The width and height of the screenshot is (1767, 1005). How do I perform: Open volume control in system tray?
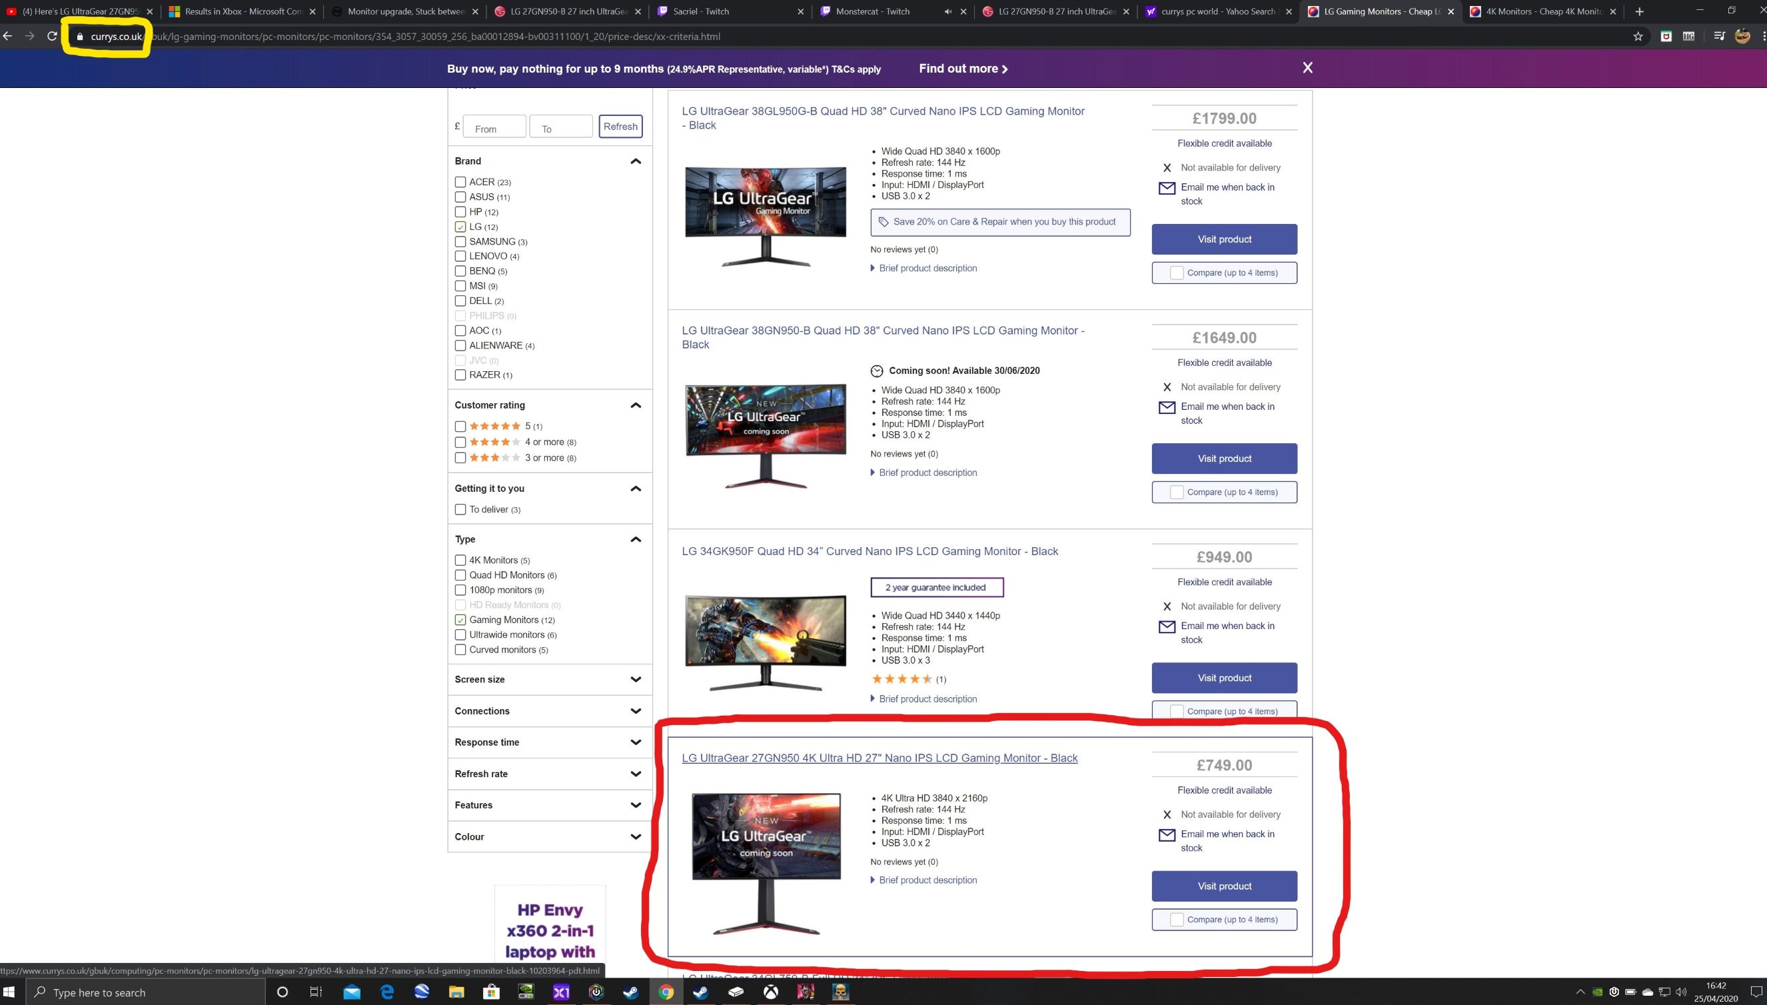point(1681,992)
